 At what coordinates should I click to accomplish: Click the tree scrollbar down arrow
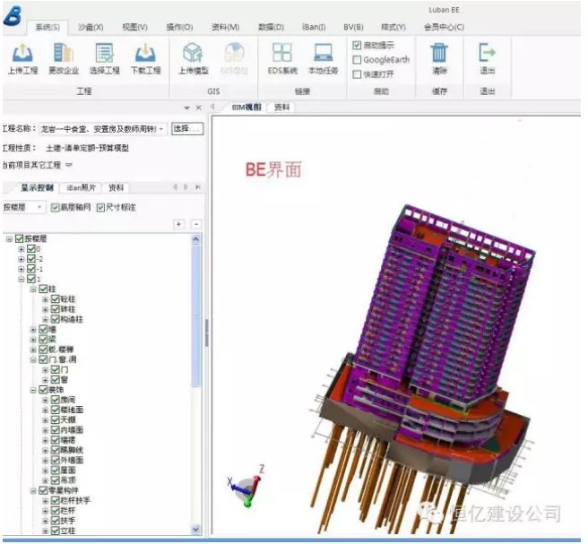(x=195, y=530)
